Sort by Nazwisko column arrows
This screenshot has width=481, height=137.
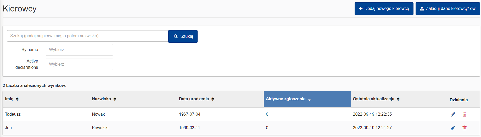pos(115,99)
